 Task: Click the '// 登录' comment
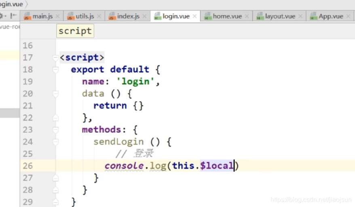(135, 154)
